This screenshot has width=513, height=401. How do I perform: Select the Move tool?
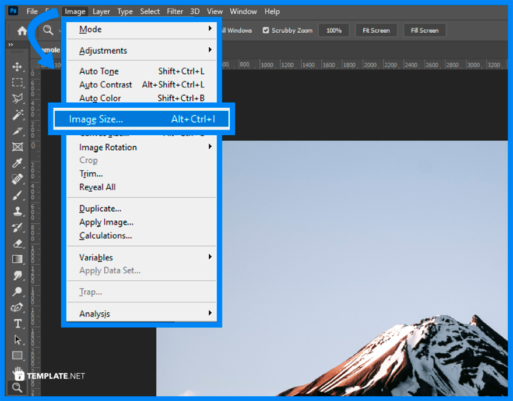pyautogui.click(x=17, y=66)
